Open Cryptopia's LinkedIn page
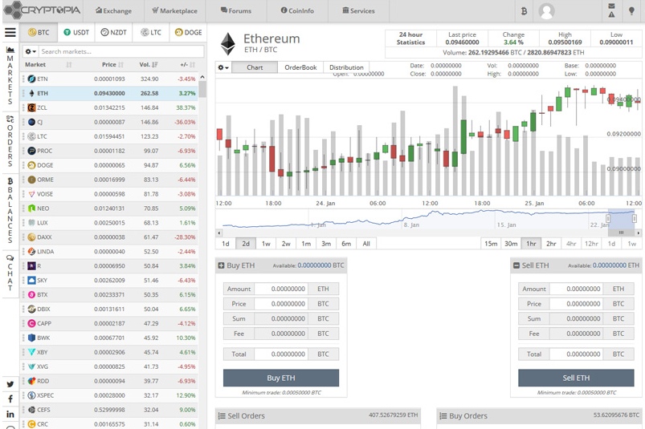 point(10,414)
